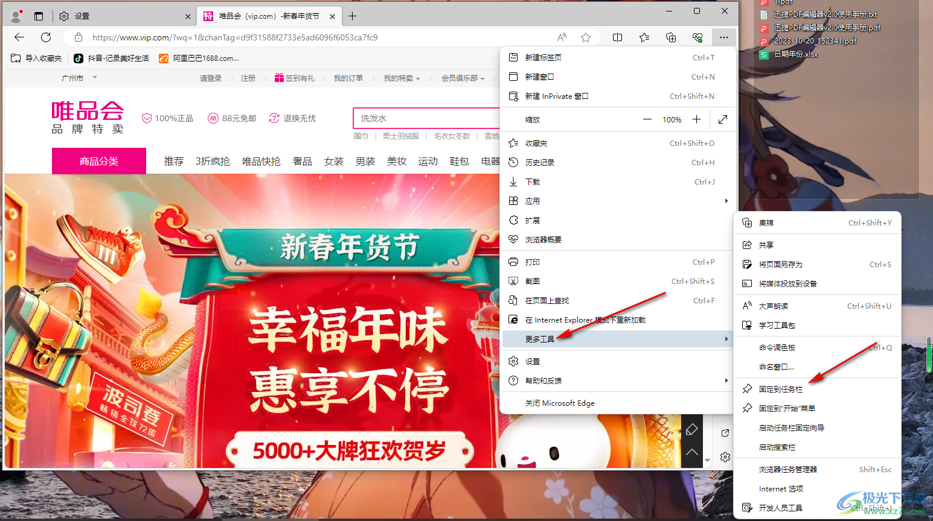Select 新建标签页 in menu
Image resolution: width=933 pixels, height=521 pixels.
[x=618, y=57]
